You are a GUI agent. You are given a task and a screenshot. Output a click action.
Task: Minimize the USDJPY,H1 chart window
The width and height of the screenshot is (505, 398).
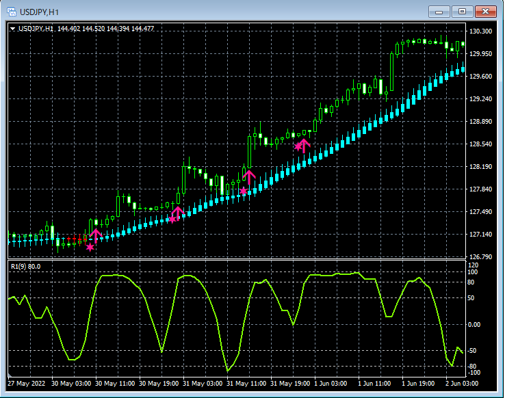tap(439, 12)
